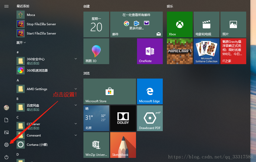Click the letter A index header

18,80
